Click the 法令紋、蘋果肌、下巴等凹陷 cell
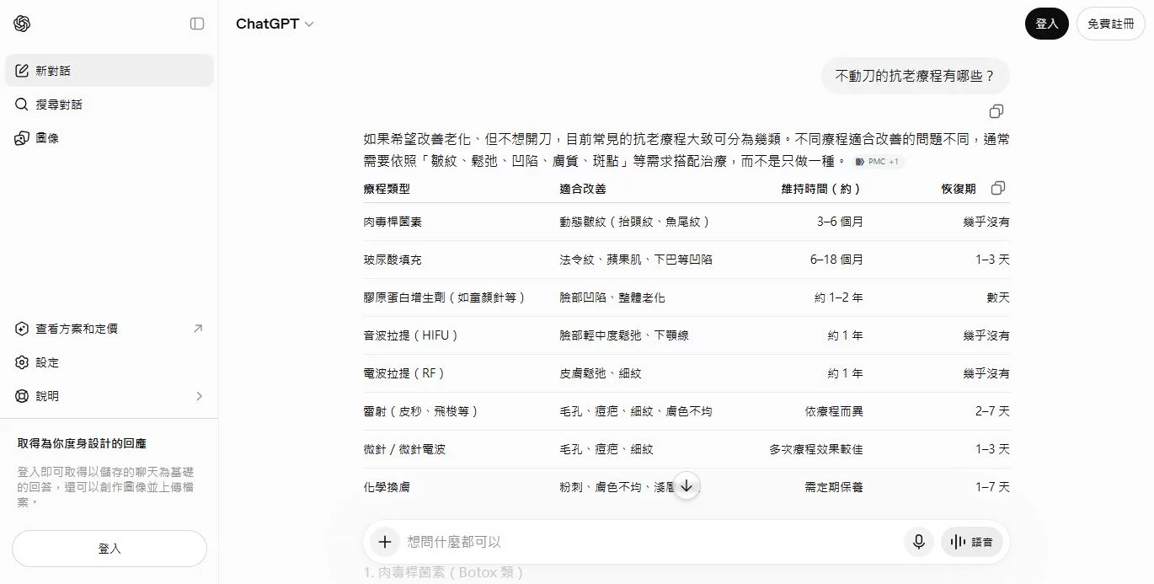1154x584 pixels. pos(636,260)
